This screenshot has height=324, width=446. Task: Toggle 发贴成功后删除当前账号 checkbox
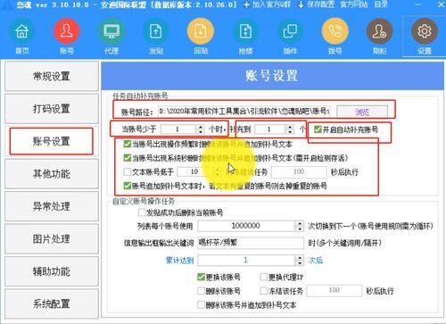[x=142, y=212]
